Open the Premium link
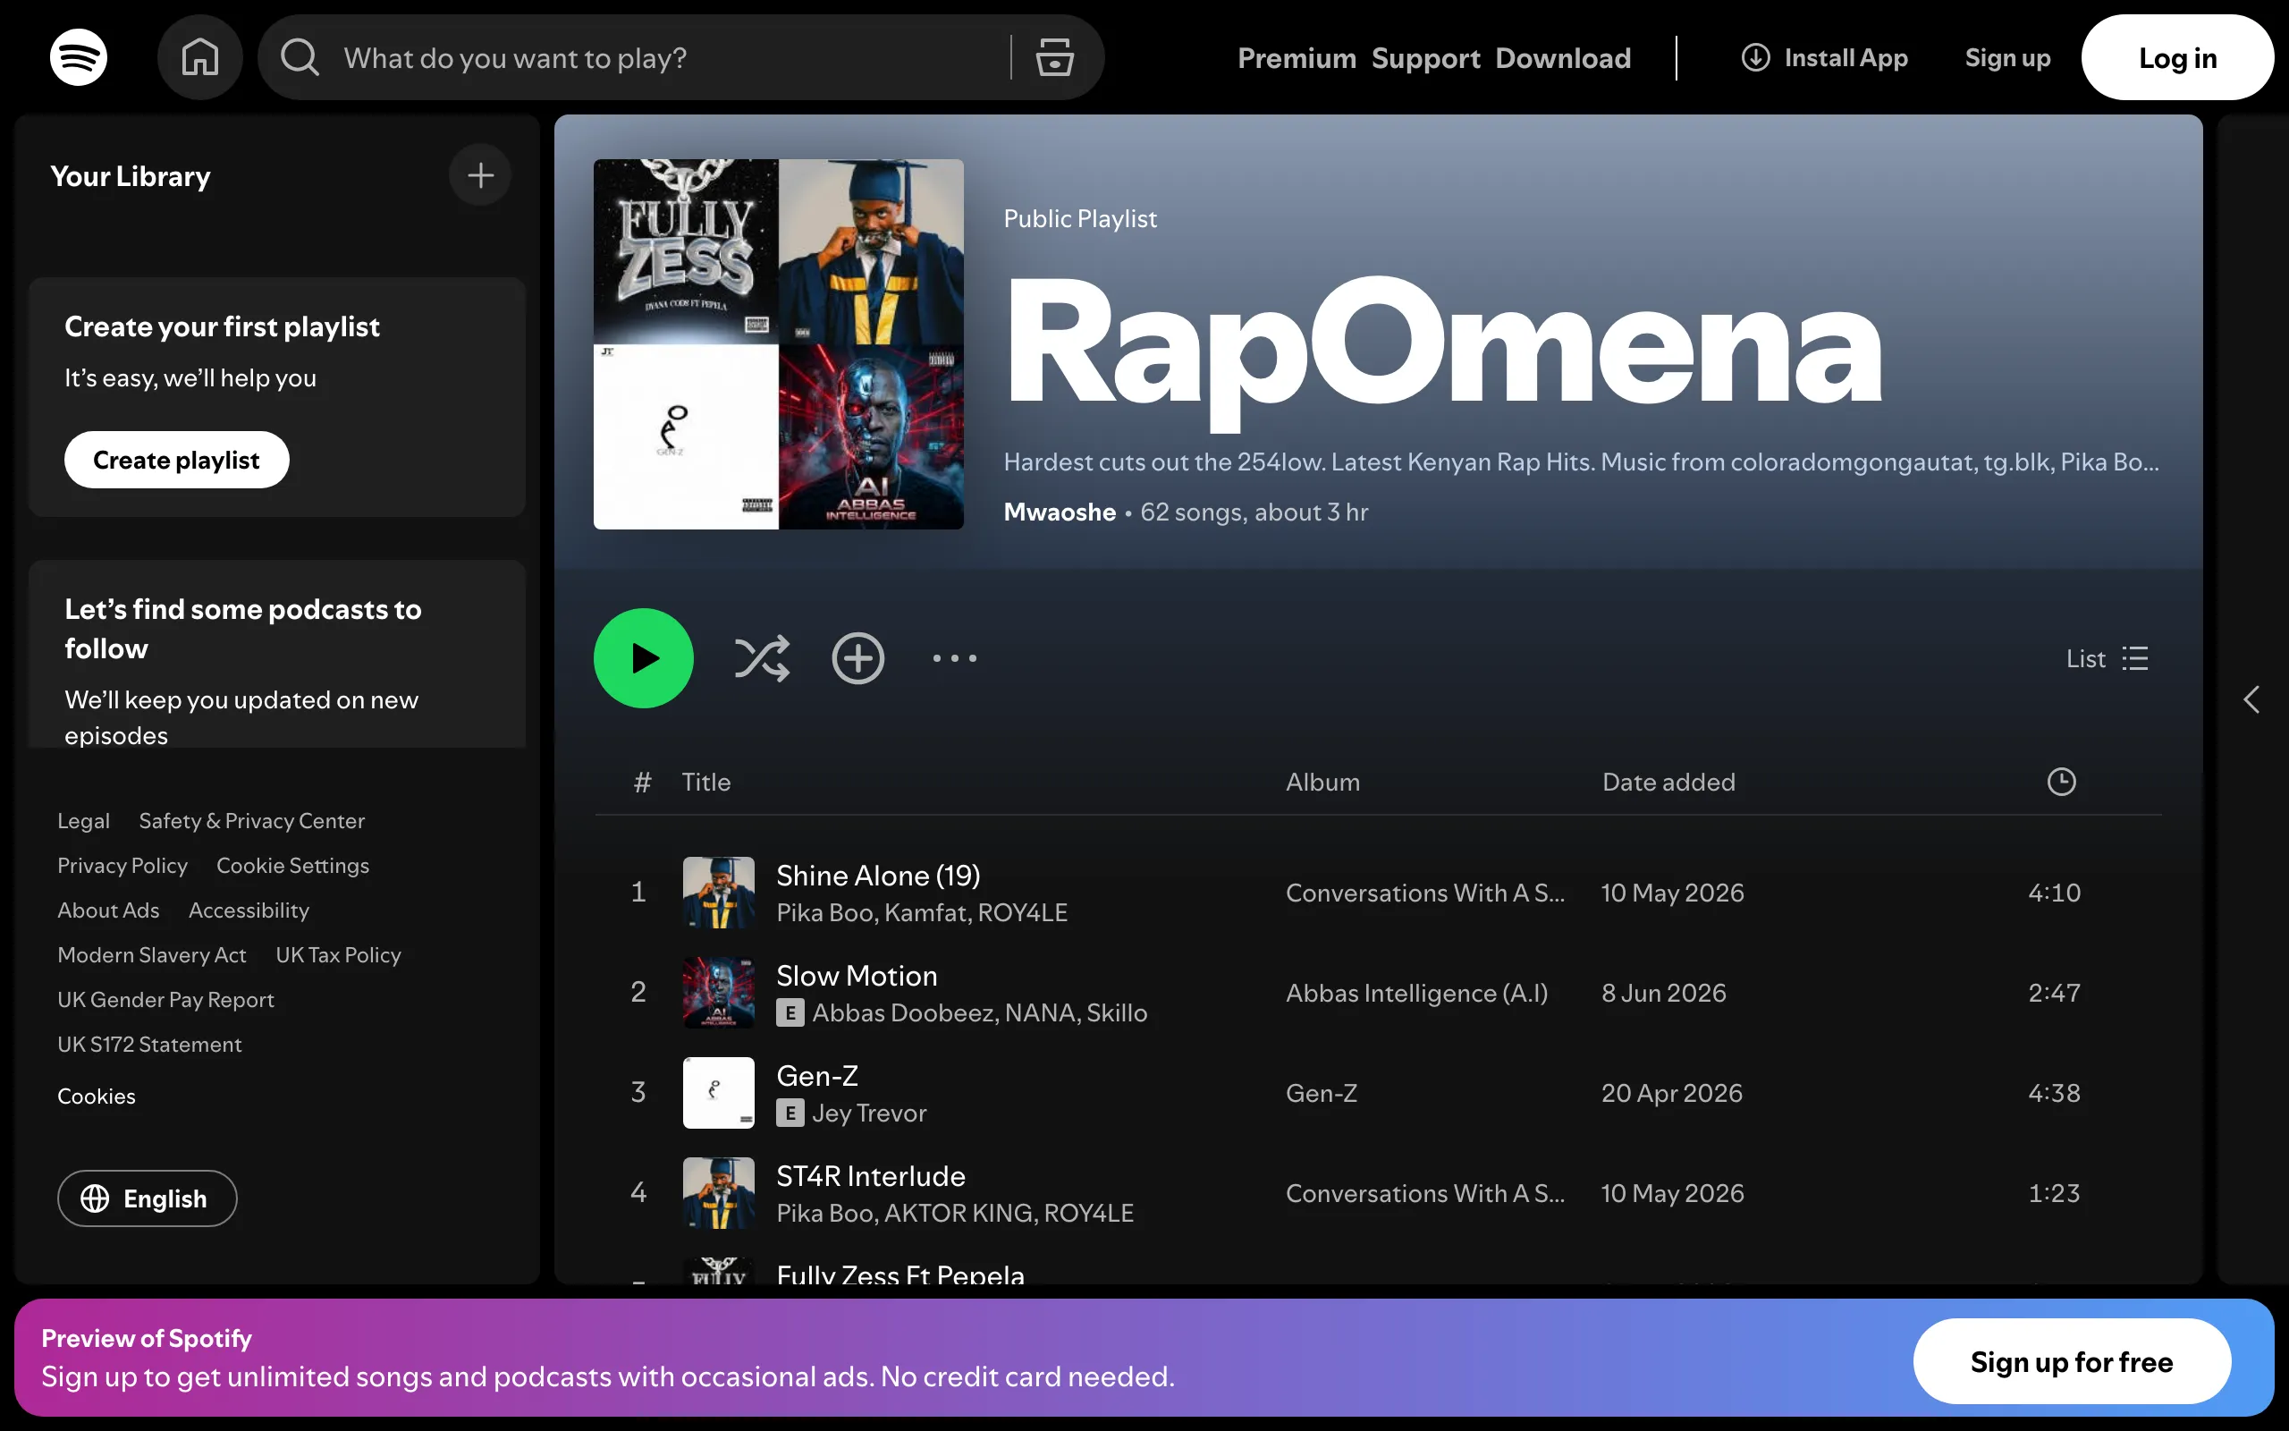The height and width of the screenshot is (1431, 2289). (1297, 58)
